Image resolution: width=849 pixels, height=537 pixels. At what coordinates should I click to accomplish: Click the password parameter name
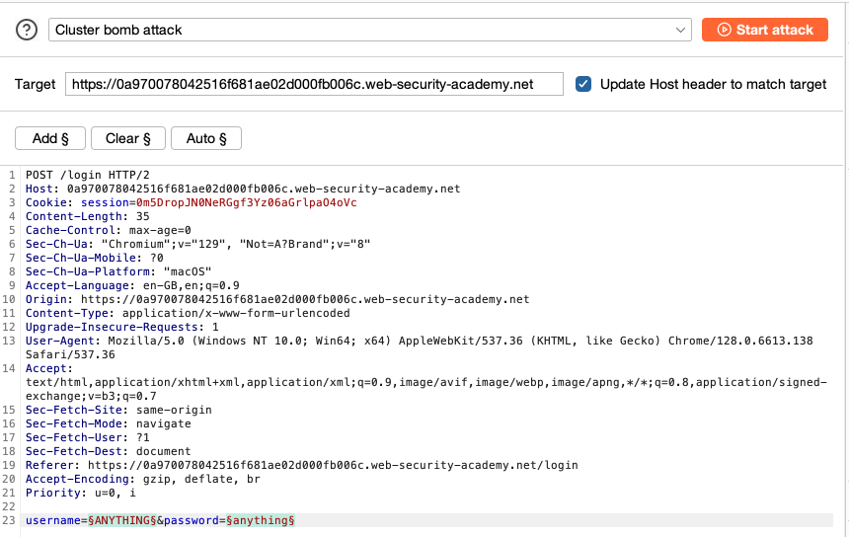192,520
